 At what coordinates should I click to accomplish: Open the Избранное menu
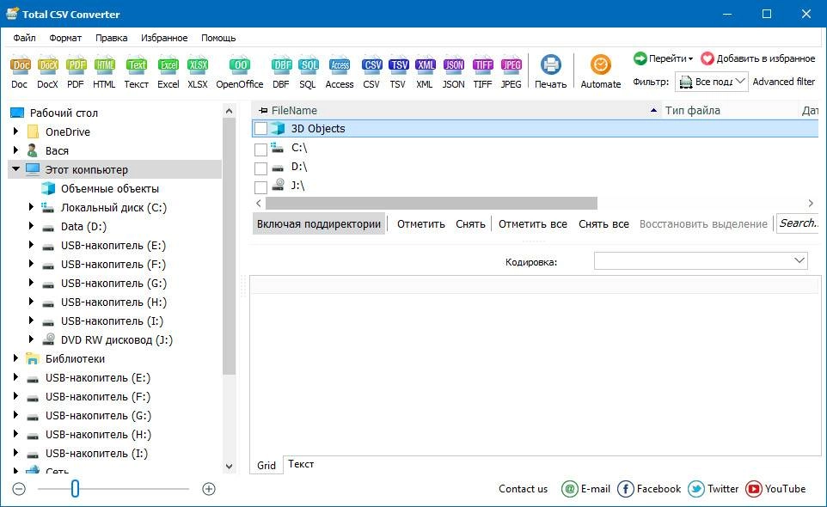point(164,38)
